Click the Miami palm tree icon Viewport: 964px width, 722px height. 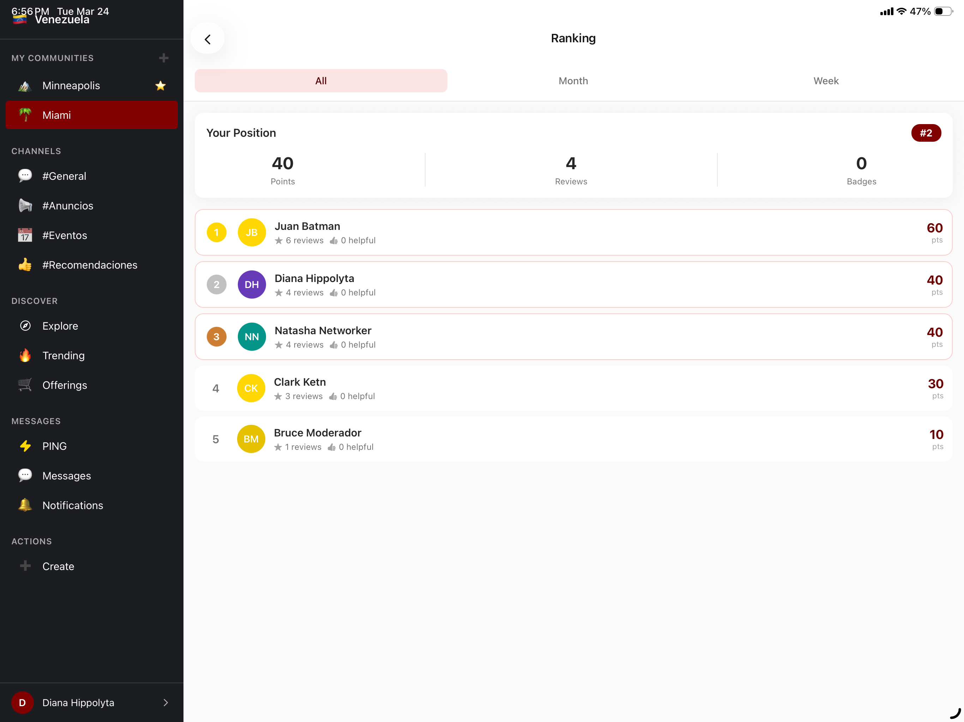[25, 115]
